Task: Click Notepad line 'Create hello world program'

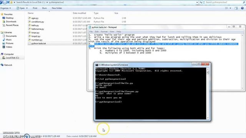Action: 114,35
